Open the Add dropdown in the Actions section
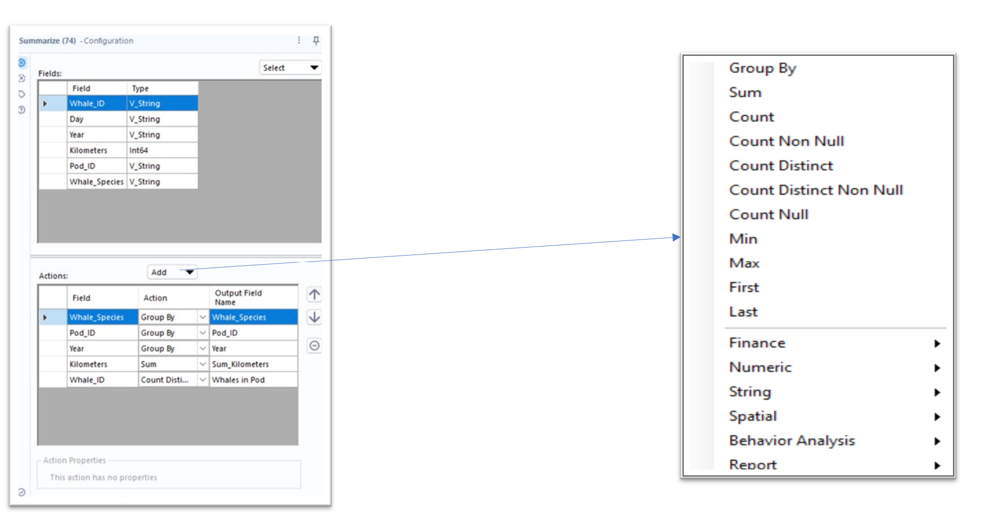Viewport: 991px width, 526px height. 172,272
